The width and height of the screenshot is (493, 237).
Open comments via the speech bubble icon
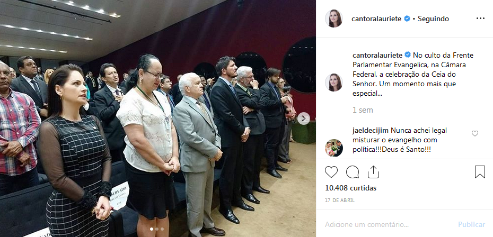point(353,172)
